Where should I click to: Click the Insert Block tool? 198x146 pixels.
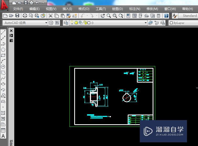pos(3,96)
